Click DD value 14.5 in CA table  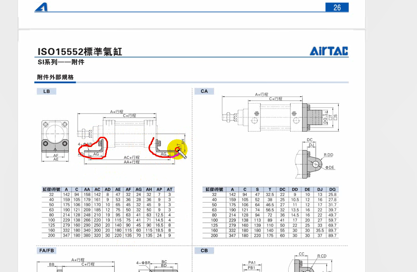click(x=295, y=215)
